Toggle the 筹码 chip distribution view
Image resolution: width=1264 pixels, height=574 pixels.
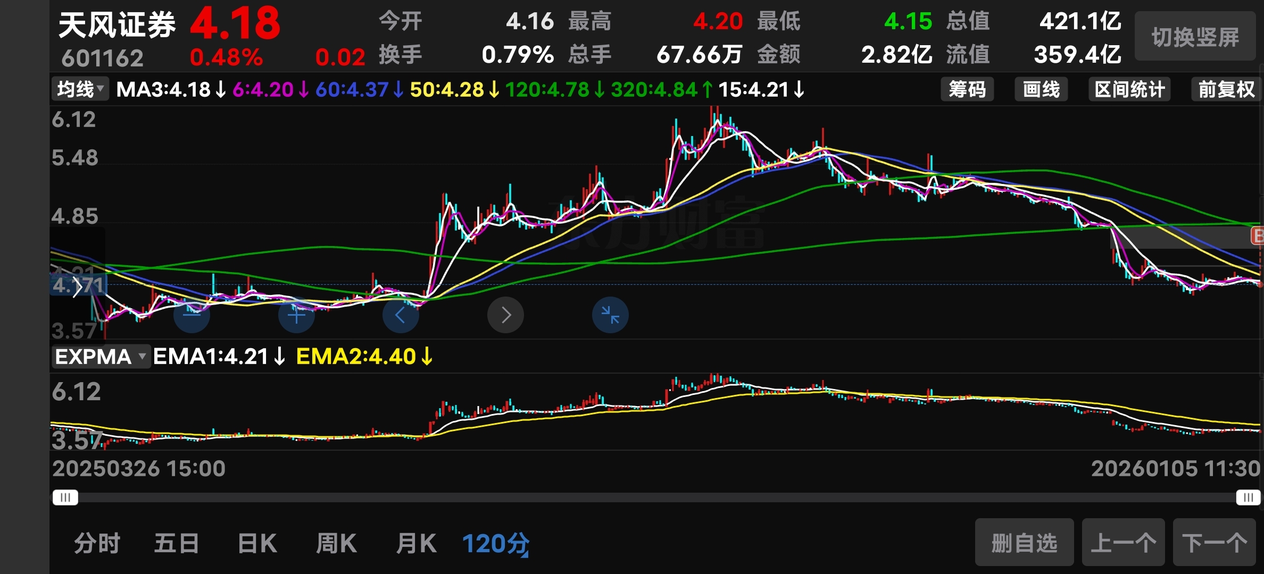coord(967,89)
